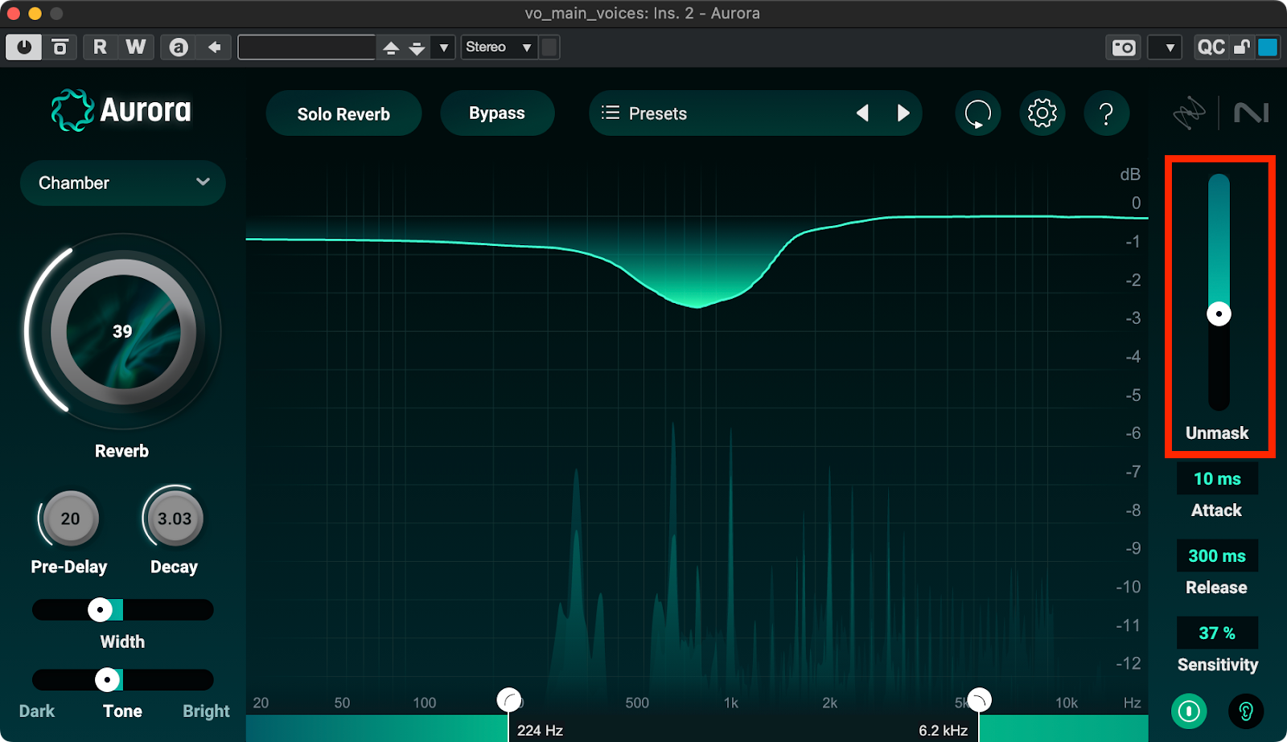
Task: Click the Release value 300 ms
Action: pos(1217,556)
